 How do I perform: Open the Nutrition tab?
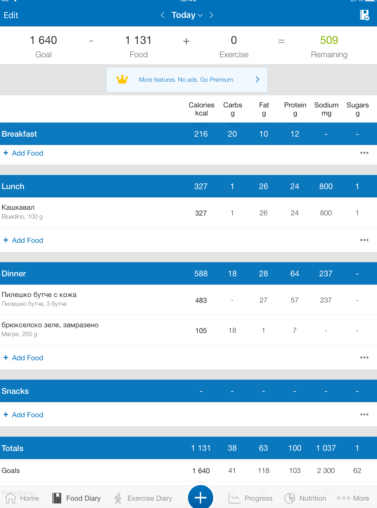click(x=305, y=498)
